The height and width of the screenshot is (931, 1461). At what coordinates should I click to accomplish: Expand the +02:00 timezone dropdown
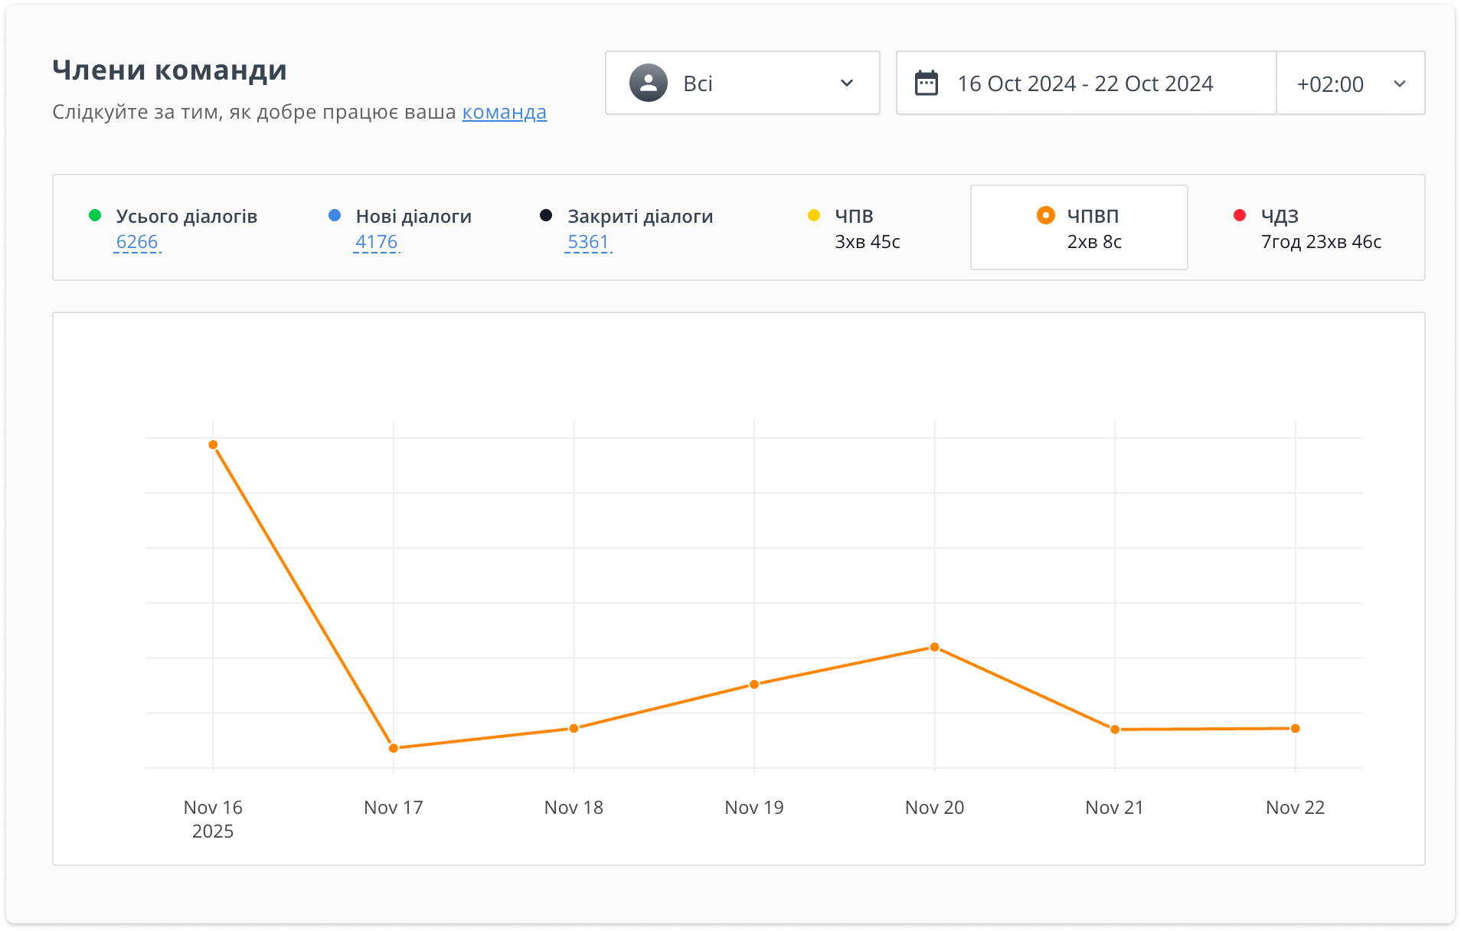tap(1350, 83)
